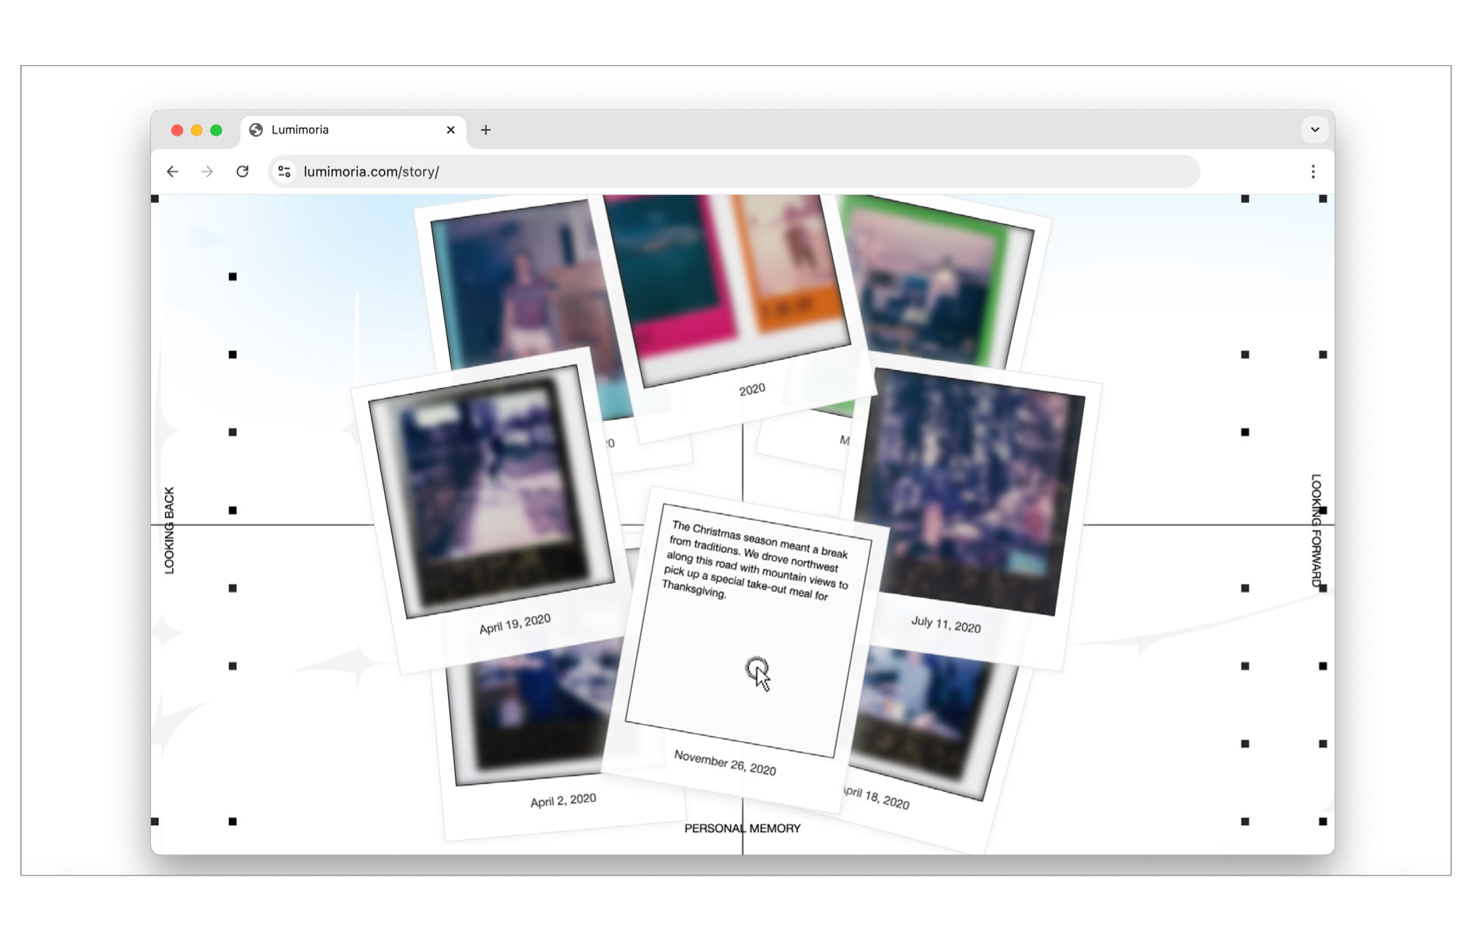Reload the Lumimoria story page

tap(243, 172)
